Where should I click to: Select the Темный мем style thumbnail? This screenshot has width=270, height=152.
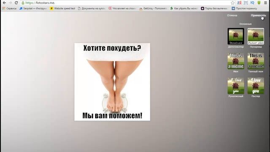coord(256,61)
